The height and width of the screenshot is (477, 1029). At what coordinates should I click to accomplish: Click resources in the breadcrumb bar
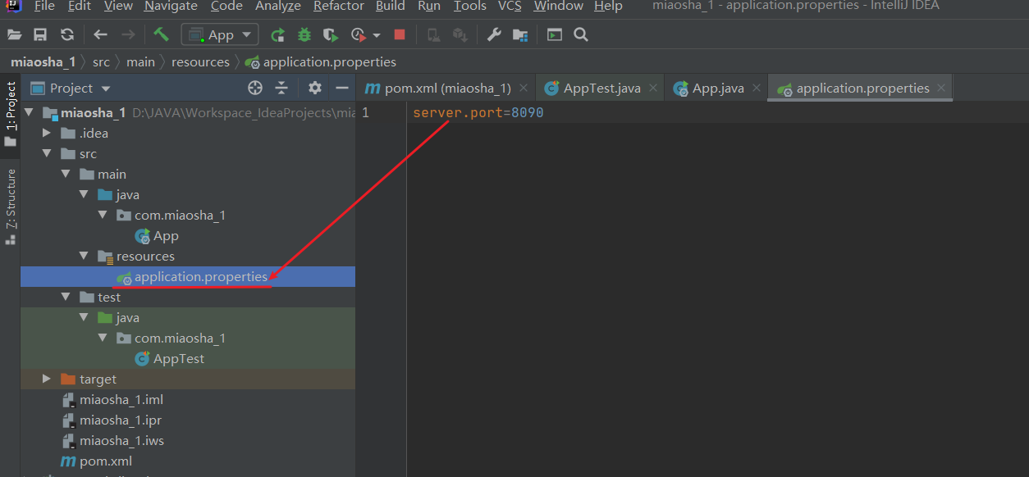pos(200,62)
